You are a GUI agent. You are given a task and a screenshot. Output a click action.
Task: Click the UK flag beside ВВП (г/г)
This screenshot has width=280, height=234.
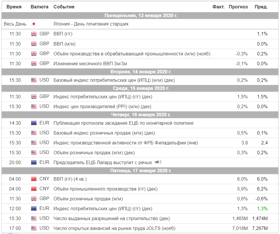coord(34,34)
